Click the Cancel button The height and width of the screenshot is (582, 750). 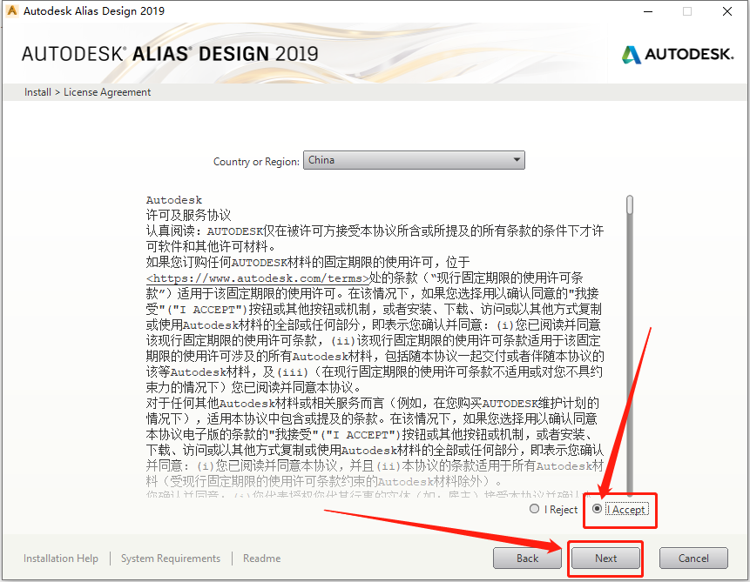pos(693,559)
